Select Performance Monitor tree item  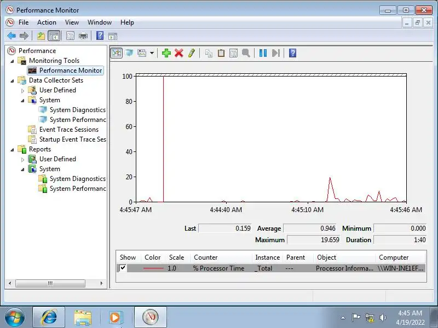[x=71, y=71]
